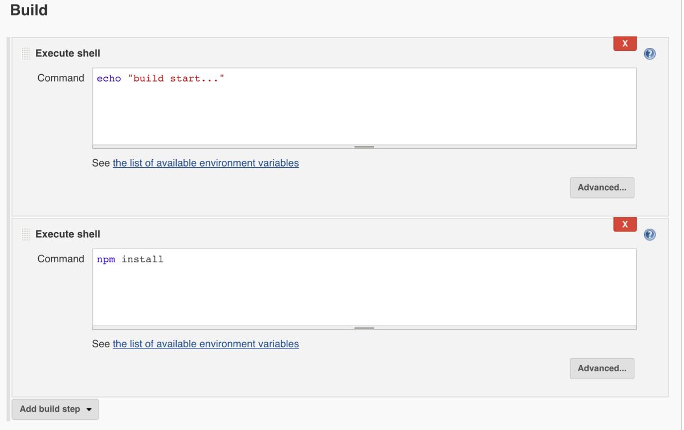Open environment variables link under the echo command
Viewport: 684px width, 430px height.
pos(206,163)
